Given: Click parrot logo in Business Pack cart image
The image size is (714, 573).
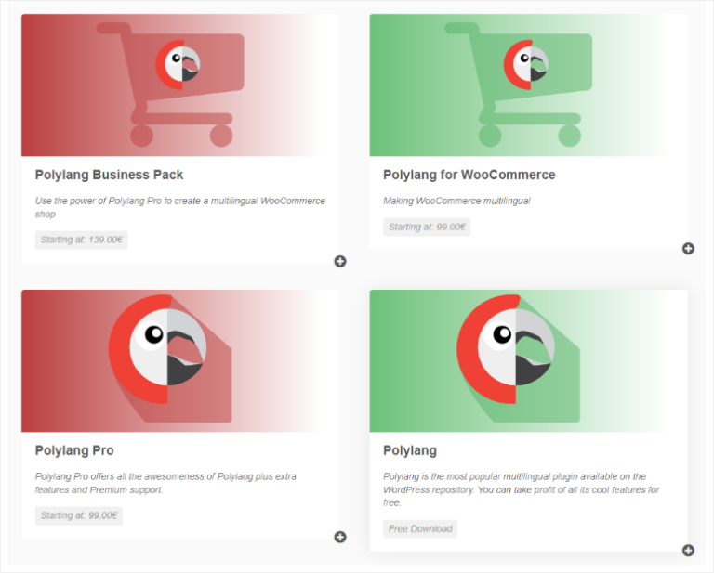Looking at the screenshot, I should click(178, 66).
